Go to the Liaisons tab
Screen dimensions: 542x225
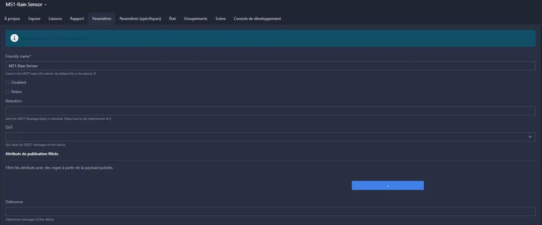click(x=55, y=19)
